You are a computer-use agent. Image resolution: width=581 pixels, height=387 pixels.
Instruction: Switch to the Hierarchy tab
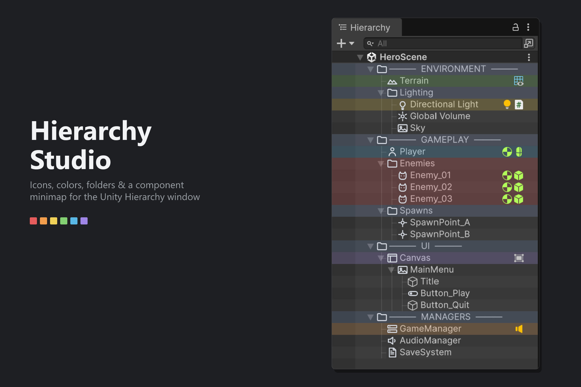(367, 27)
